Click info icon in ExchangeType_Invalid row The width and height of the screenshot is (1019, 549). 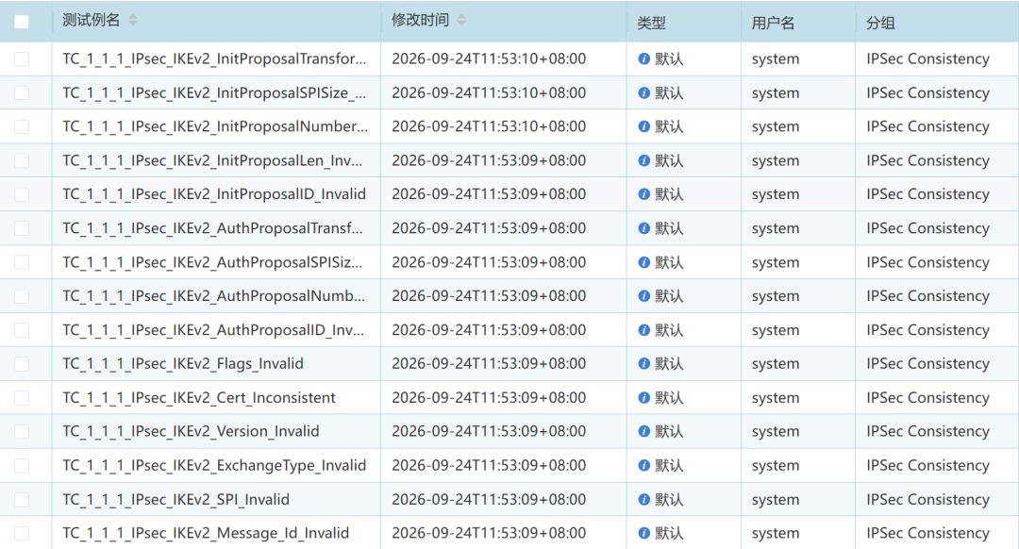point(644,466)
